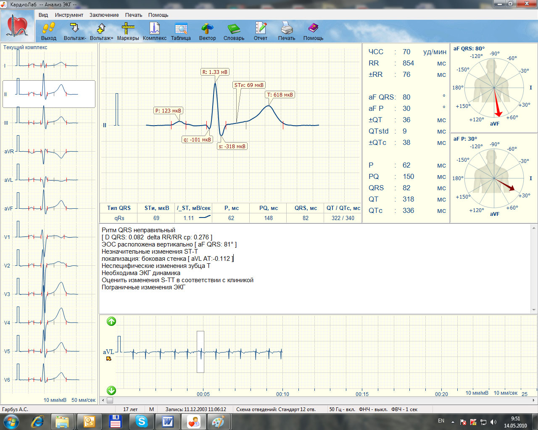The height and width of the screenshot is (430, 538).
Task: Select lead aVR complex in left panel
Action: [49, 150]
